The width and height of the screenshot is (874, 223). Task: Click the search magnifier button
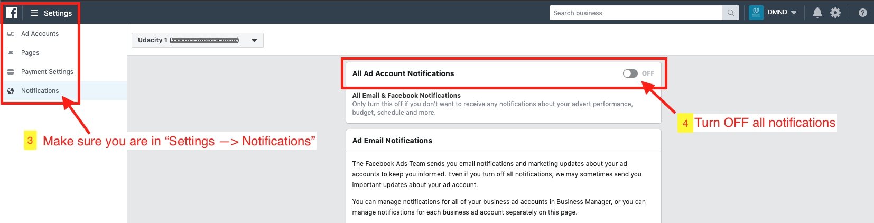pyautogui.click(x=730, y=13)
